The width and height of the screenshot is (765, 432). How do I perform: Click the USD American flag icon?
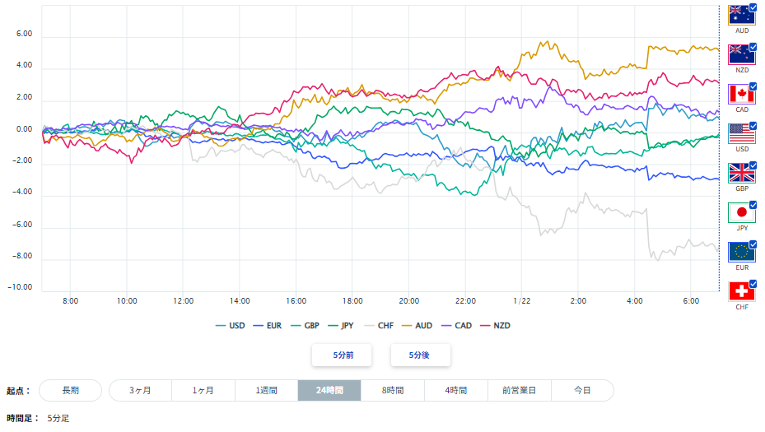(742, 133)
